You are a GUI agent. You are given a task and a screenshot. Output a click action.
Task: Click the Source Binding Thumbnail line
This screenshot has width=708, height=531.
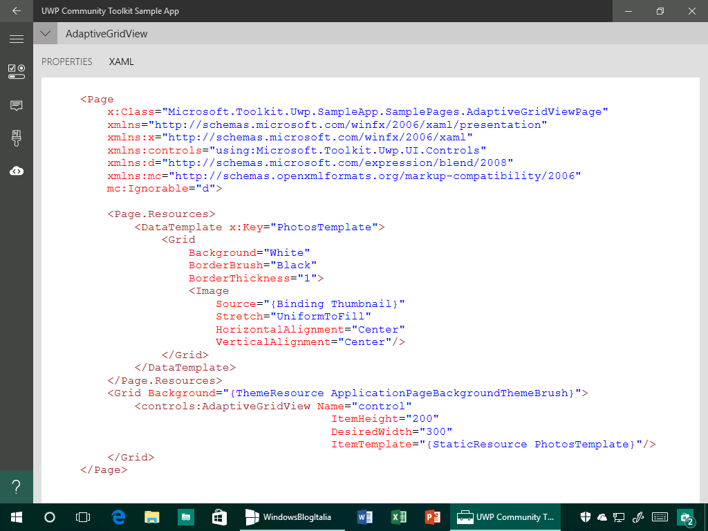(x=310, y=304)
